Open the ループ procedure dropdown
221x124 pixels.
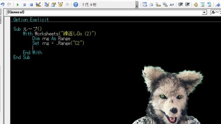[x=216, y=12]
